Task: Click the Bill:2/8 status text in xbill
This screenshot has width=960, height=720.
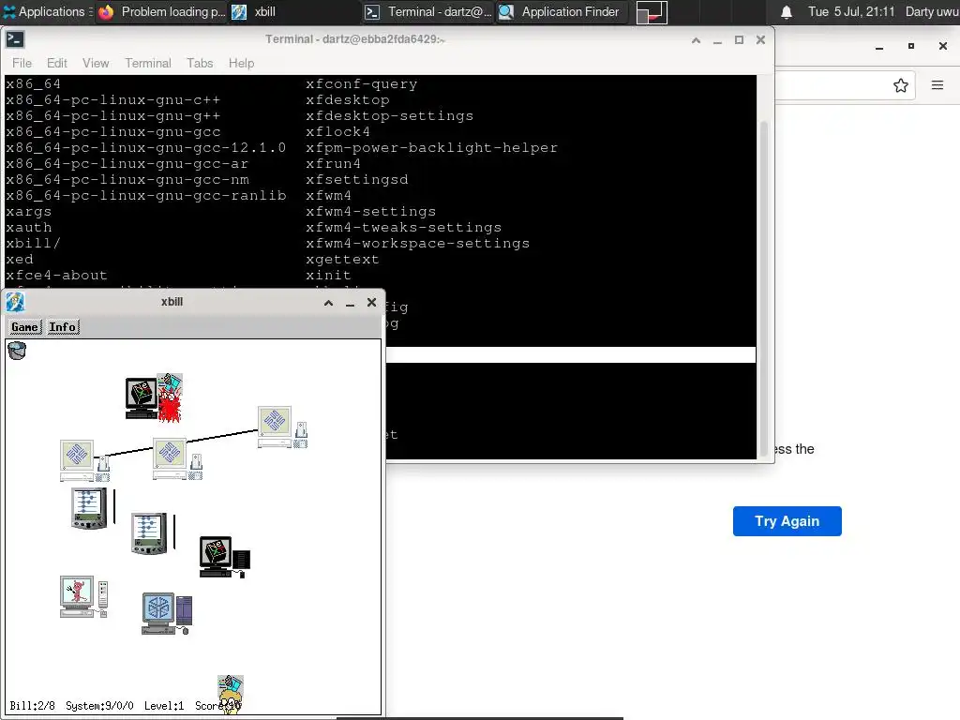Action: click(x=33, y=706)
